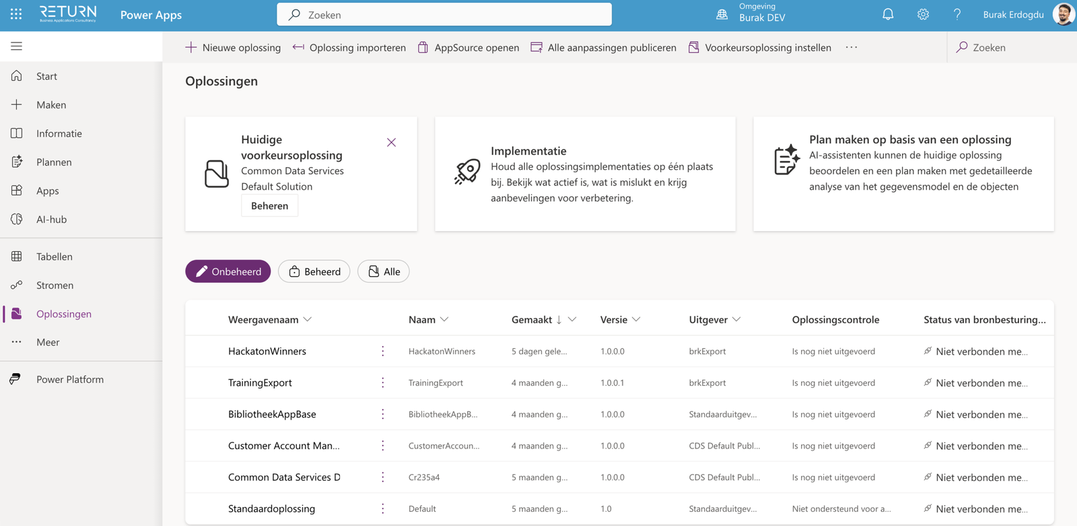The width and height of the screenshot is (1077, 526).
Task: Open more options for HackatonWinners
Action: (x=383, y=351)
